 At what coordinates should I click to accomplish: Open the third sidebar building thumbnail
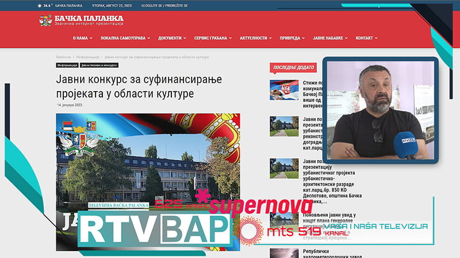[x=284, y=168]
